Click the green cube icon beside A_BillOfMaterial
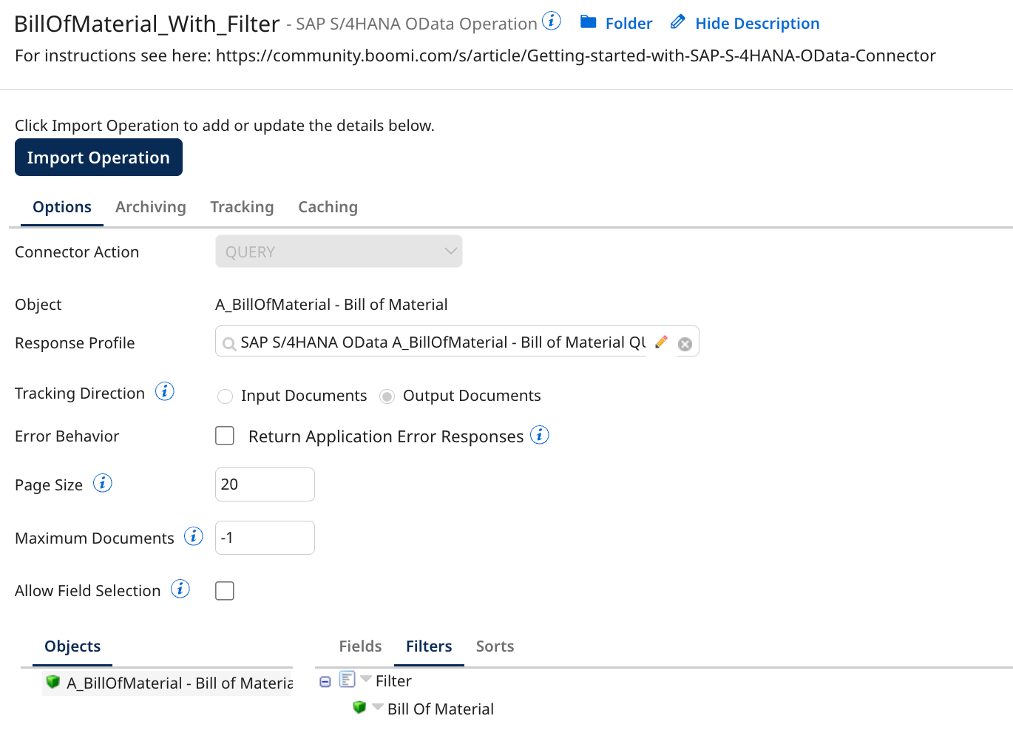Screen dimensions: 1013x750 (52, 682)
